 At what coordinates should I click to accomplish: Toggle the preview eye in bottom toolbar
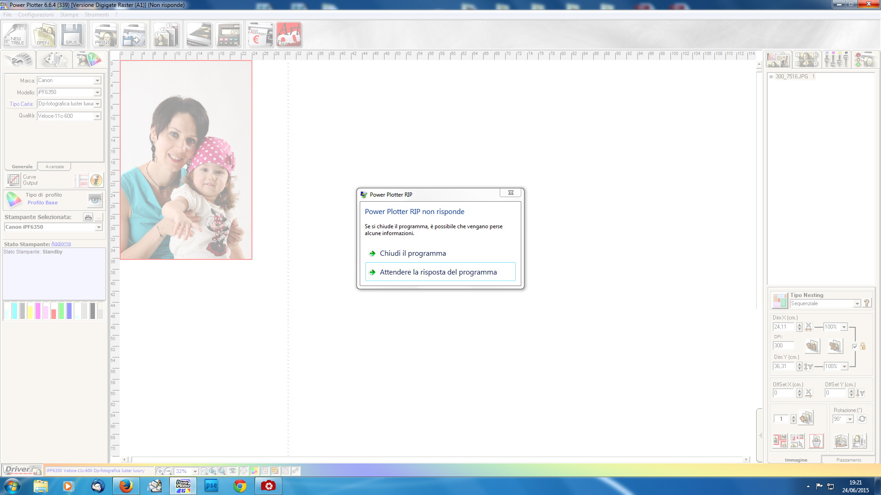pyautogui.click(x=233, y=471)
